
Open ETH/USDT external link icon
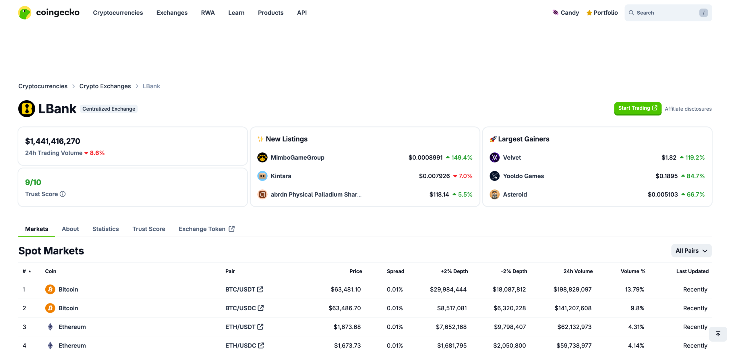point(260,327)
